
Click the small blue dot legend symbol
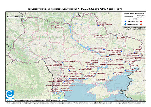[x=125, y=19]
